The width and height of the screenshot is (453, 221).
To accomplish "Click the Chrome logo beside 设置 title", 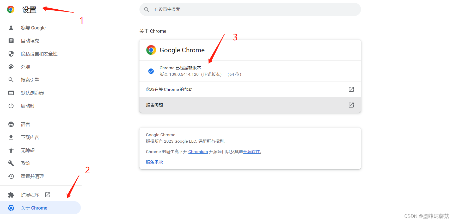I will click(x=11, y=10).
